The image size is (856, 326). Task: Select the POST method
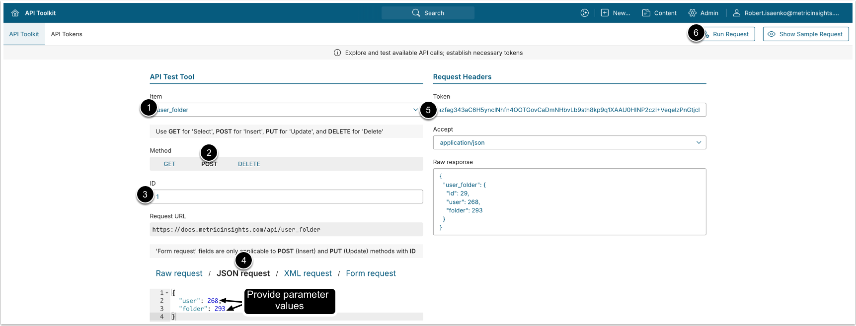209,164
